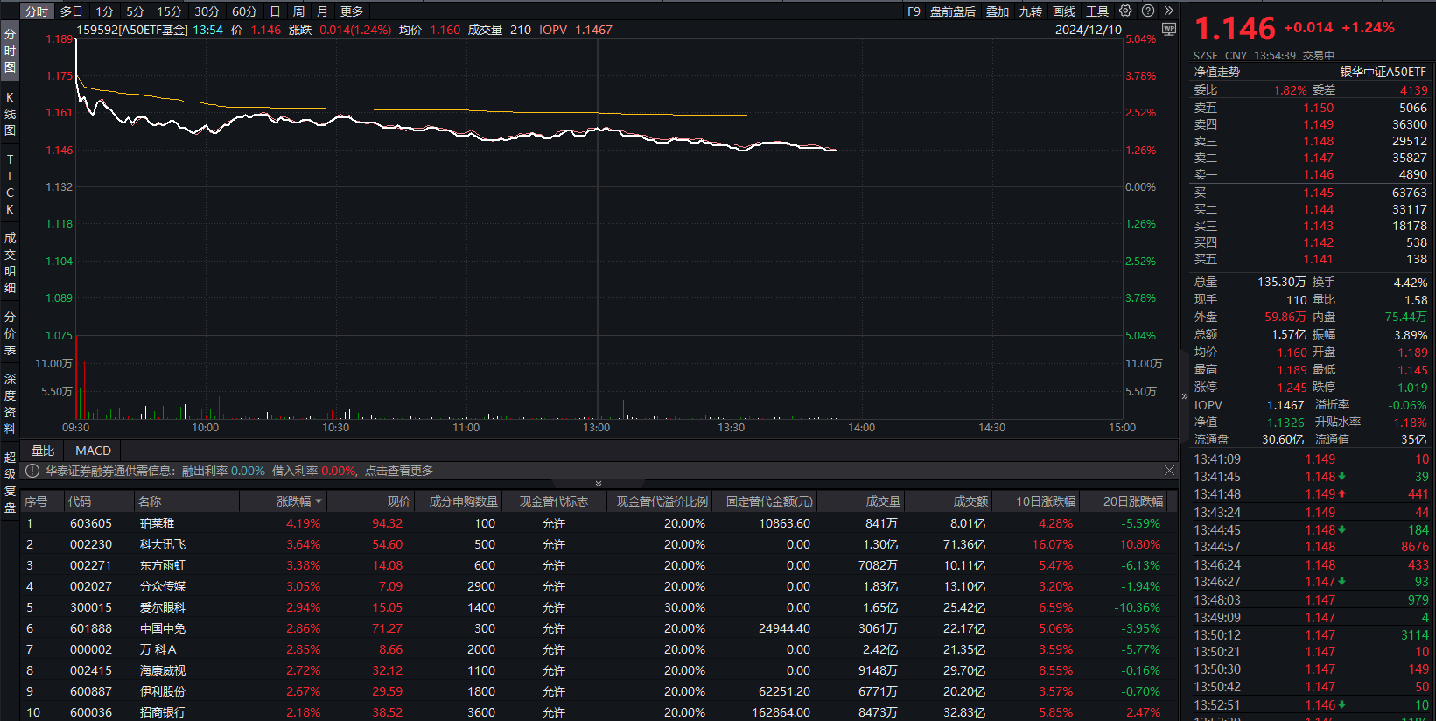The image size is (1436, 721).
Task: Click the WP icon below the toolbar
Action: [1168, 29]
